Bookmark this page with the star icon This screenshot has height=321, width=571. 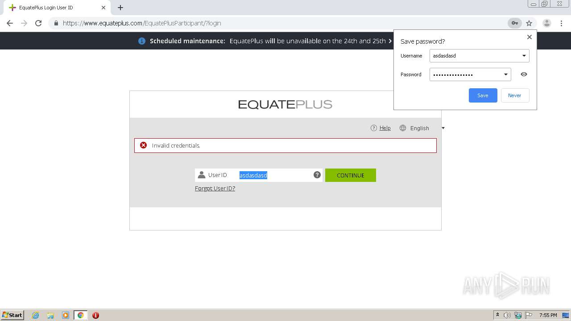click(x=529, y=23)
